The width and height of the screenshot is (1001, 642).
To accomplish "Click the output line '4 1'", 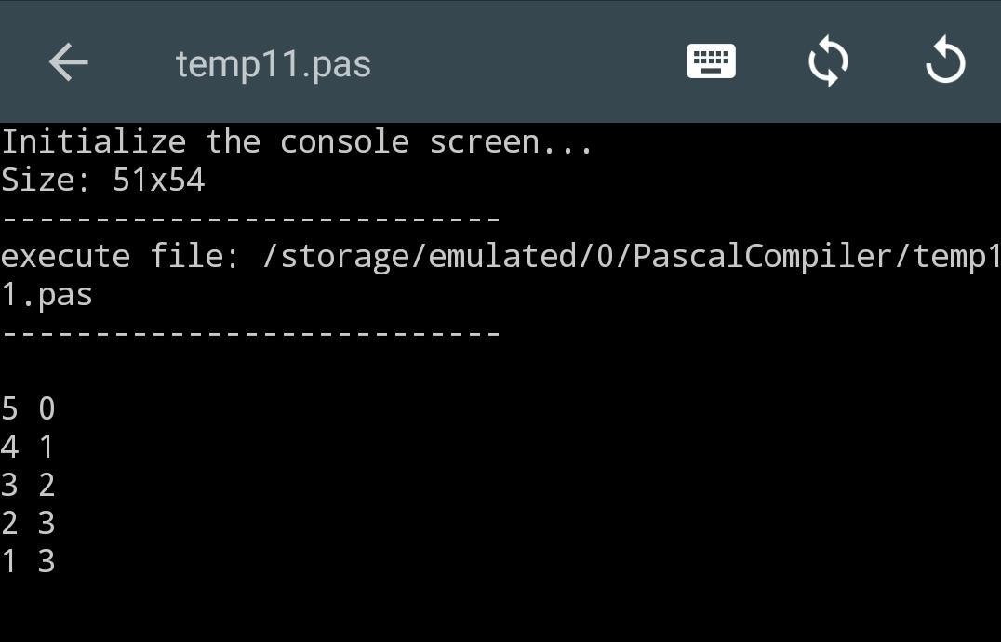I will pyautogui.click(x=29, y=448).
